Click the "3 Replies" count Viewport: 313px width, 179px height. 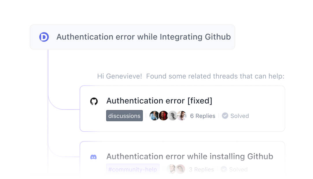(201, 169)
